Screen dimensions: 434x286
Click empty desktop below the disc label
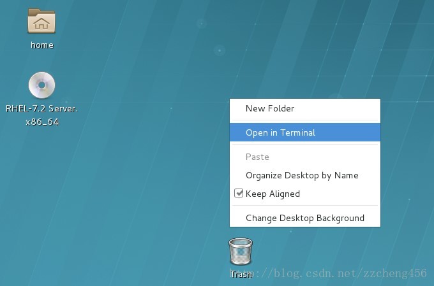41,180
